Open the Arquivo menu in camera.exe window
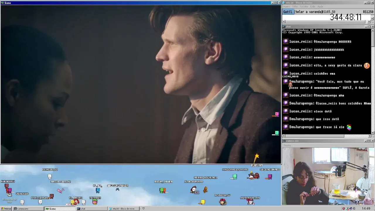 pos(287,145)
